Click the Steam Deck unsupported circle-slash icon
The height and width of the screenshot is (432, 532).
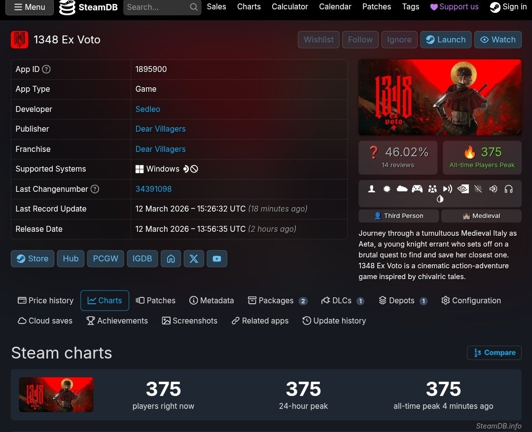(194, 169)
